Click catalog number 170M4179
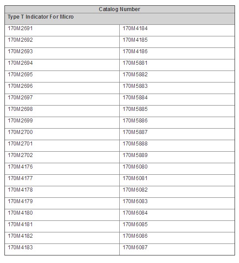The image size is (239, 263). (x=20, y=201)
